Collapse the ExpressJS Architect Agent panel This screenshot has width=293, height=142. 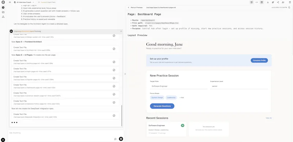coord(121,31)
